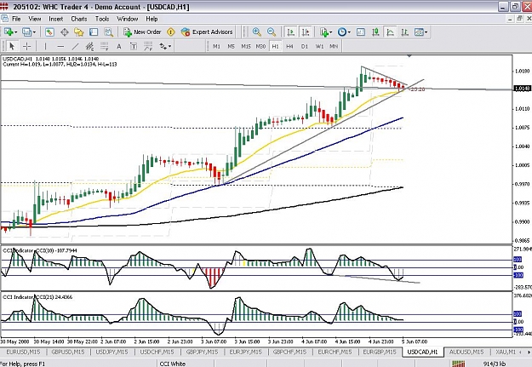Toggle the Expert Advisors button
This screenshot has height=367, width=532.
(207, 32)
